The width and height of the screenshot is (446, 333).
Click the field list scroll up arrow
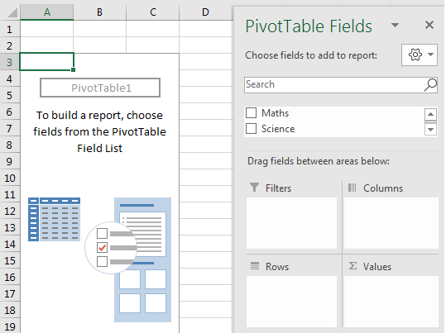click(x=430, y=114)
